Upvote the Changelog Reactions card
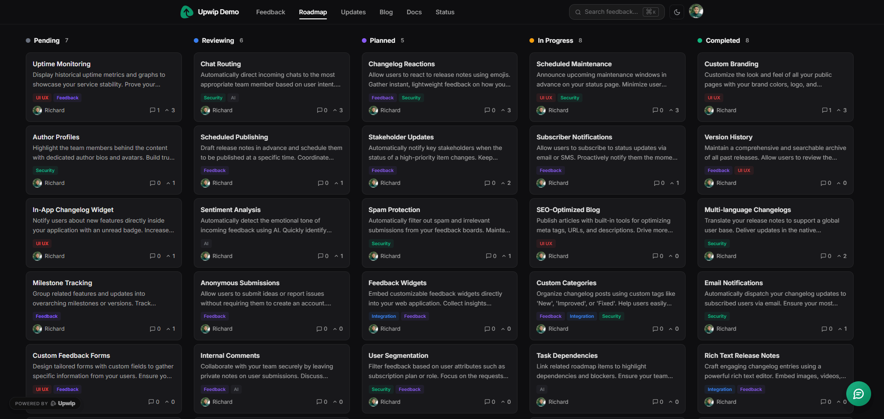Screen dimensions: 884x419 click(506, 110)
